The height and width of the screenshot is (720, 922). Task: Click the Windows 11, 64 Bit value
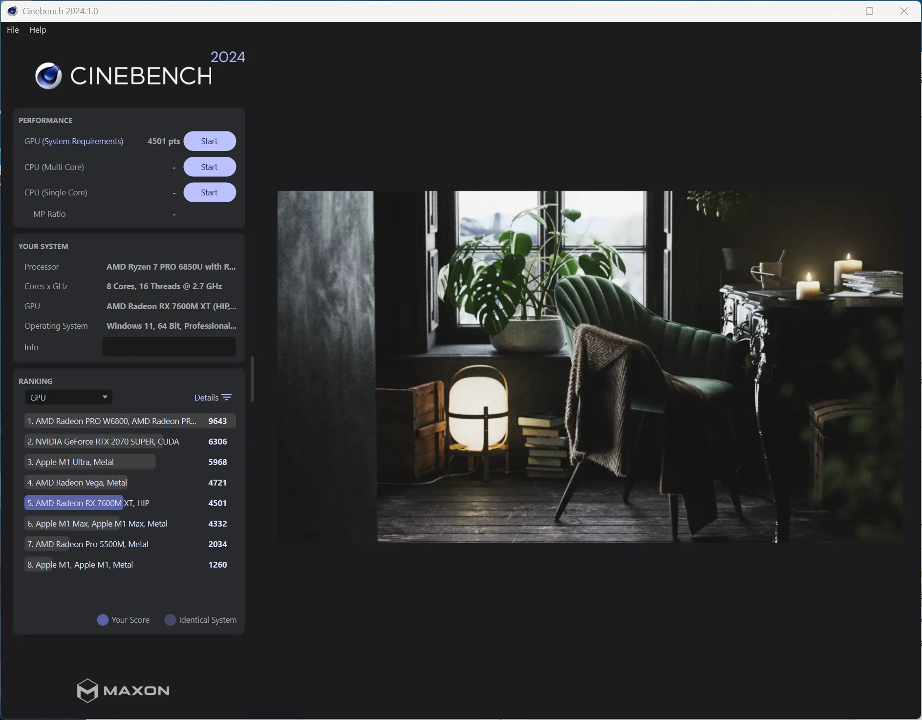(172, 326)
